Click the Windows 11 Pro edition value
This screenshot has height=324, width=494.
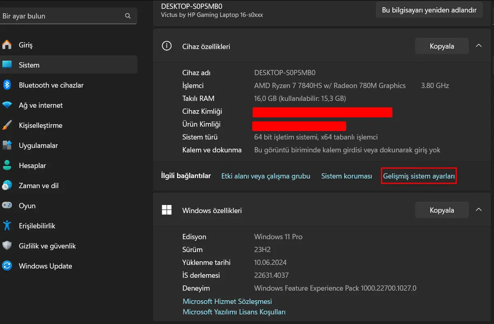pos(278,237)
